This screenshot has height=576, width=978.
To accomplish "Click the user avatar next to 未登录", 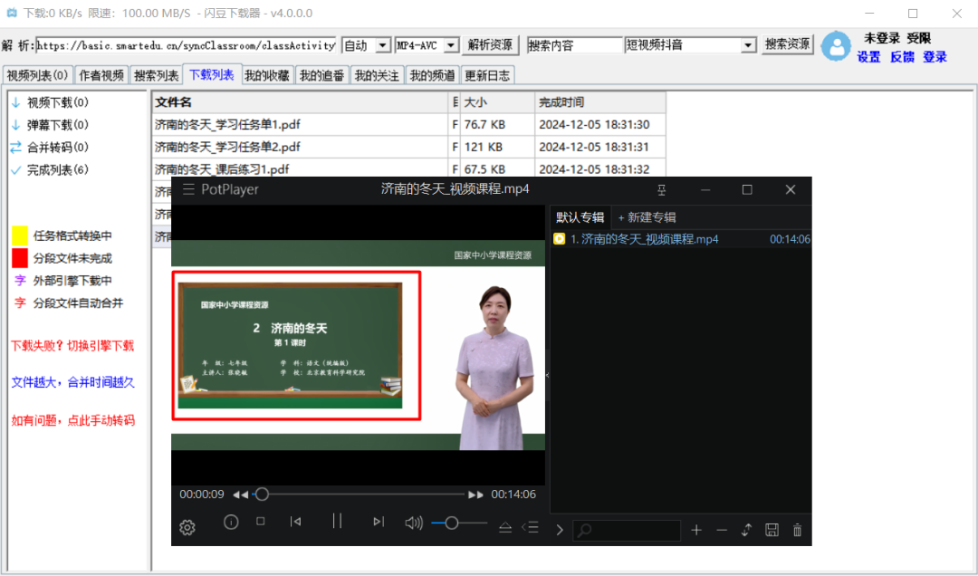I will 836,46.
